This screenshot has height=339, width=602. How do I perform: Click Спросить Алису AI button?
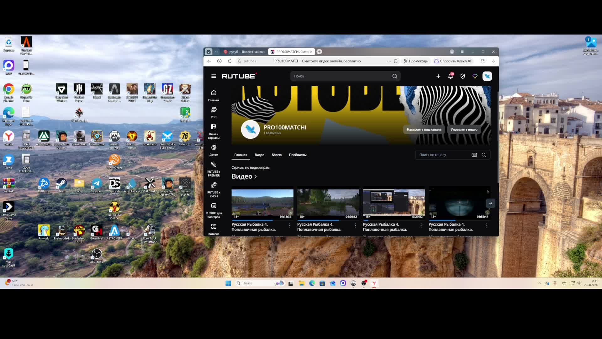coord(453,61)
